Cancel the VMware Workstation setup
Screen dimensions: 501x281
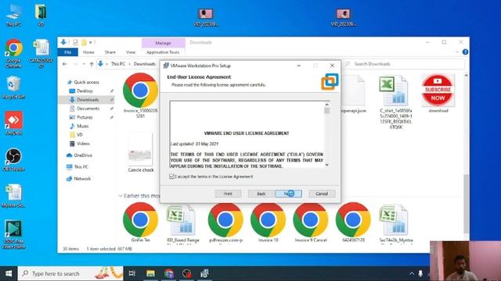pos(322,194)
